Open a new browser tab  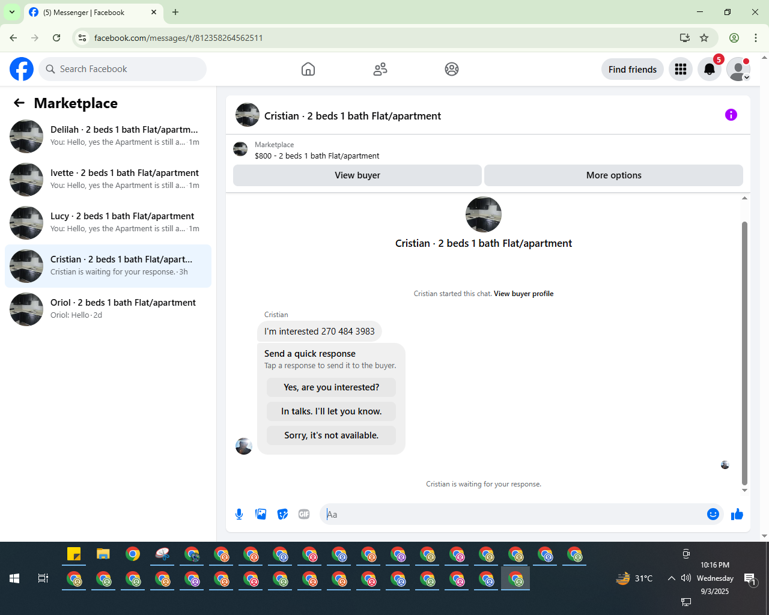point(175,12)
